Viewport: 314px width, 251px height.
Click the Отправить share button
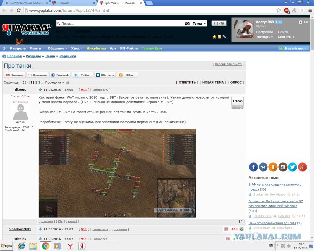coord(37,75)
